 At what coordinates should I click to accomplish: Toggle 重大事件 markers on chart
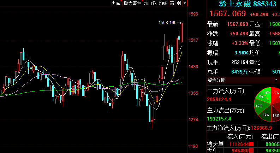coord(132,3)
